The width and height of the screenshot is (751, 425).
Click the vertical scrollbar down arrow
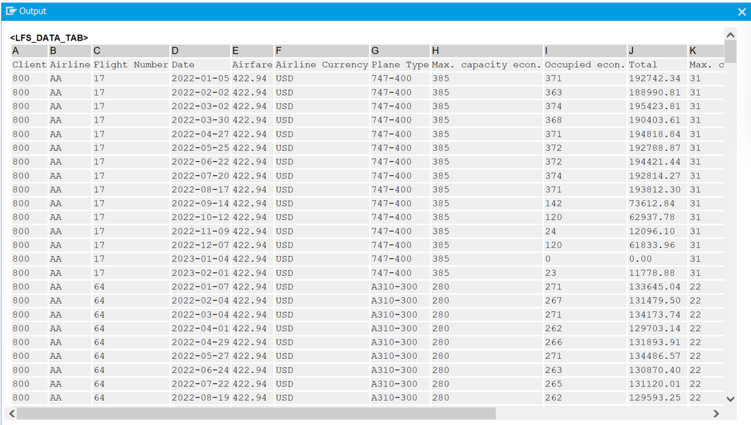731,399
